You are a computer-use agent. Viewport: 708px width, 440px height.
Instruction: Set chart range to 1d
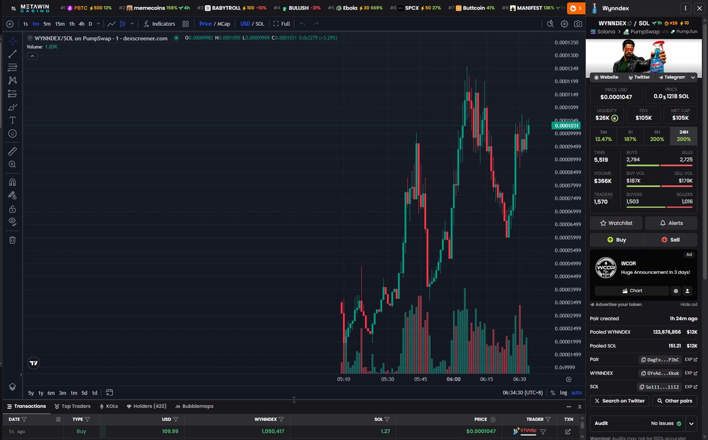pyautogui.click(x=94, y=393)
